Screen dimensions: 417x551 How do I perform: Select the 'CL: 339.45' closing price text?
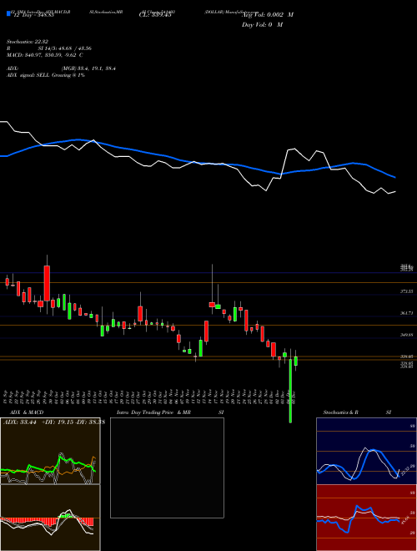(155, 15)
